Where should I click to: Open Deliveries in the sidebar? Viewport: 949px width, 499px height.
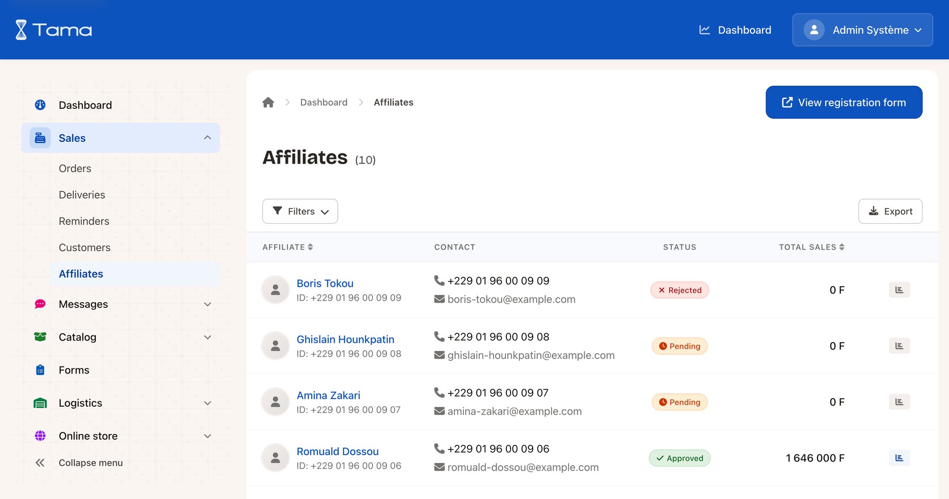click(x=82, y=195)
